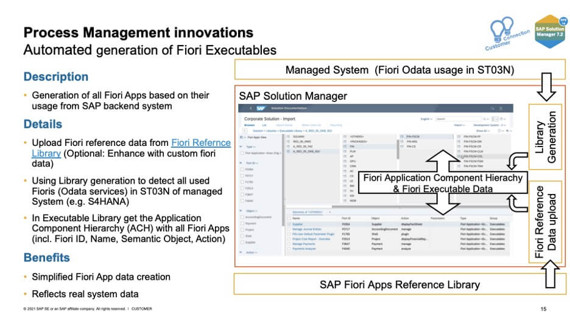Tick the Shell object filter checkbox

coord(242,236)
